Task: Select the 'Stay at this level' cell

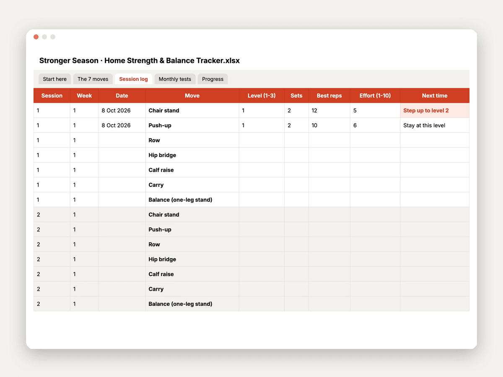Action: (435, 125)
